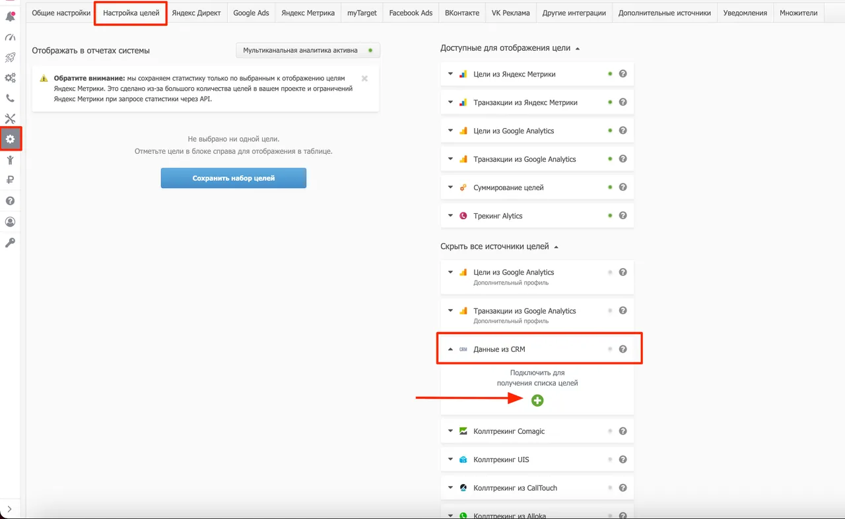This screenshot has width=845, height=519.
Task: Open the user account icon in sidebar
Action: pyautogui.click(x=10, y=222)
